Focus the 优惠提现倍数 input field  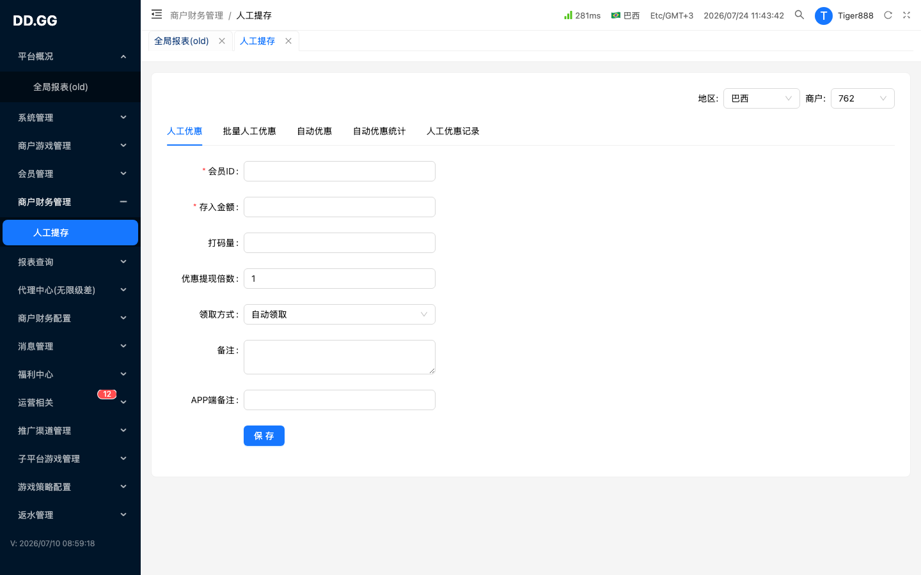(339, 279)
